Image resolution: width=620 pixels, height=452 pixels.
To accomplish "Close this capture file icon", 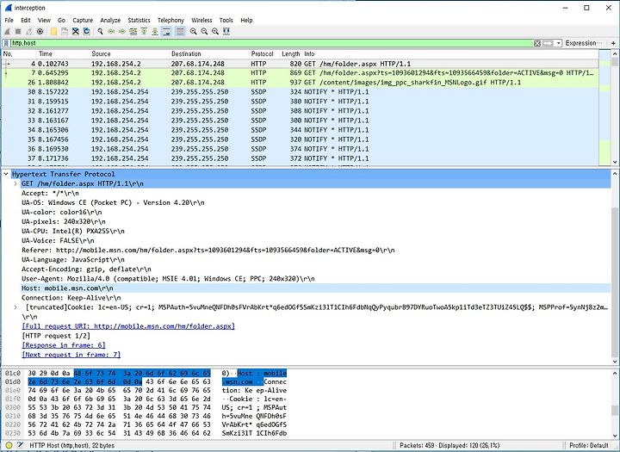I will coord(76,32).
